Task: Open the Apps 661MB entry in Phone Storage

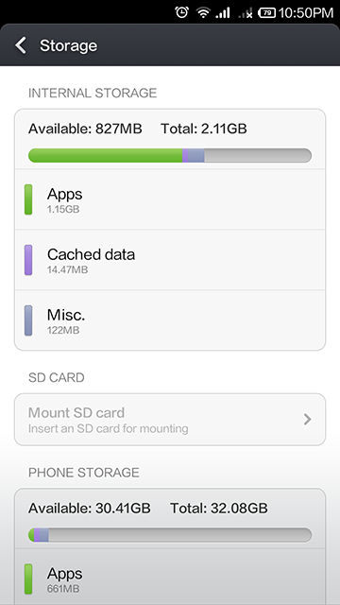Action: [x=170, y=578]
